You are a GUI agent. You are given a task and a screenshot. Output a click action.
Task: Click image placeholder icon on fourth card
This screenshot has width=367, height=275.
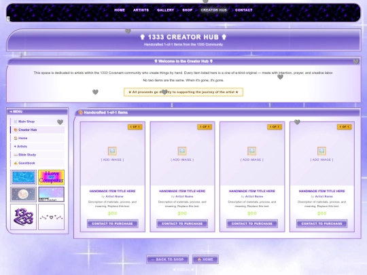(321, 151)
